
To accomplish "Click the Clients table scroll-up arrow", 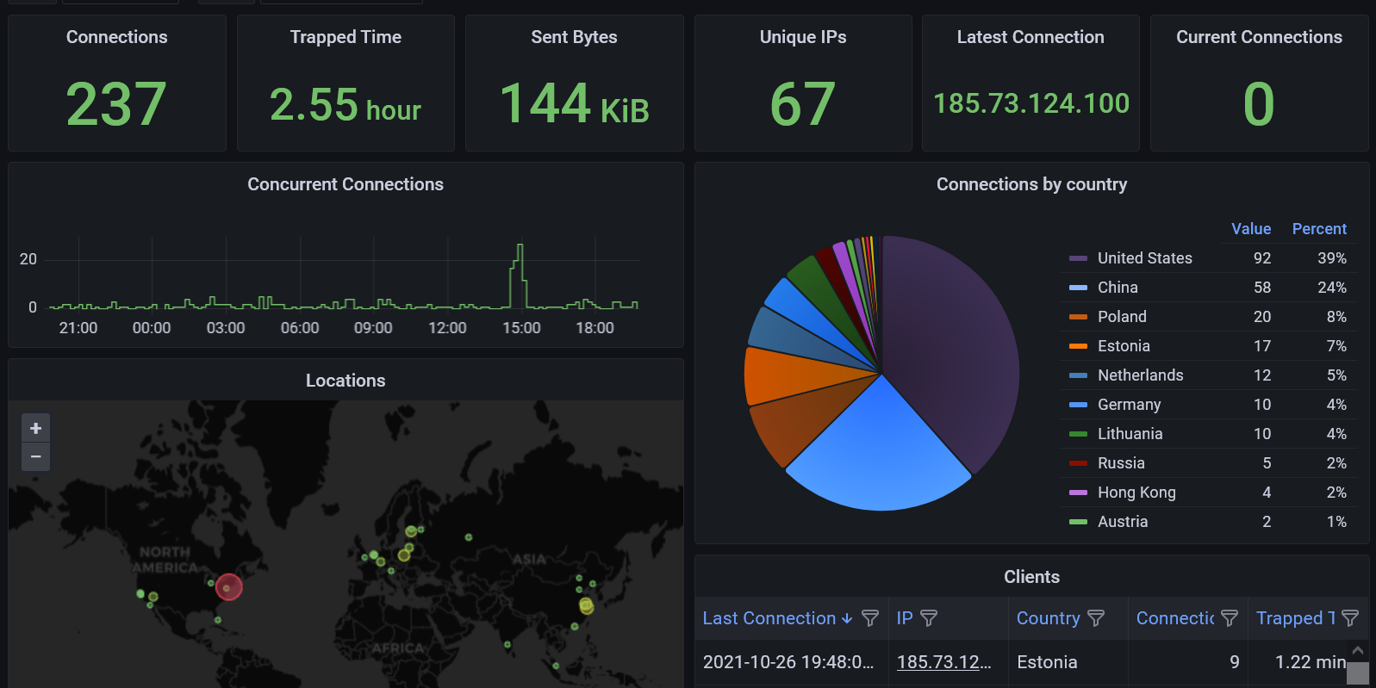I will (1358, 650).
